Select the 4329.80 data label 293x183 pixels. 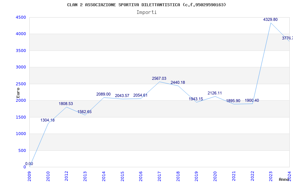270,20
